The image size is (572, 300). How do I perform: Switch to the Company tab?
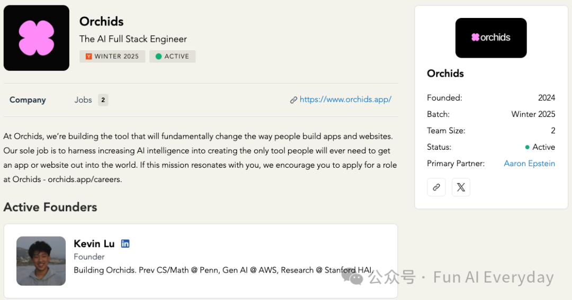tap(28, 100)
